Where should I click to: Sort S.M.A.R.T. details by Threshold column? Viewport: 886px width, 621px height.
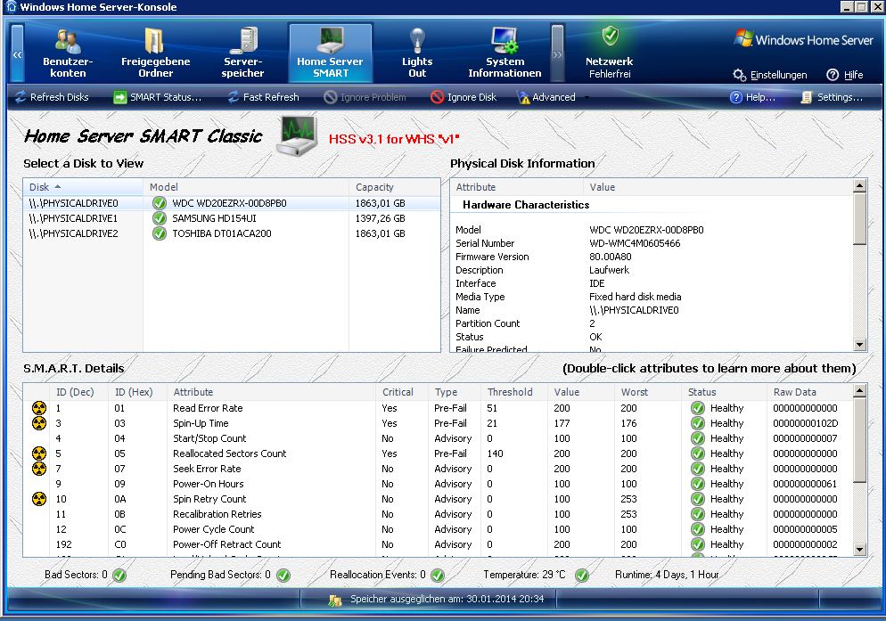(513, 392)
